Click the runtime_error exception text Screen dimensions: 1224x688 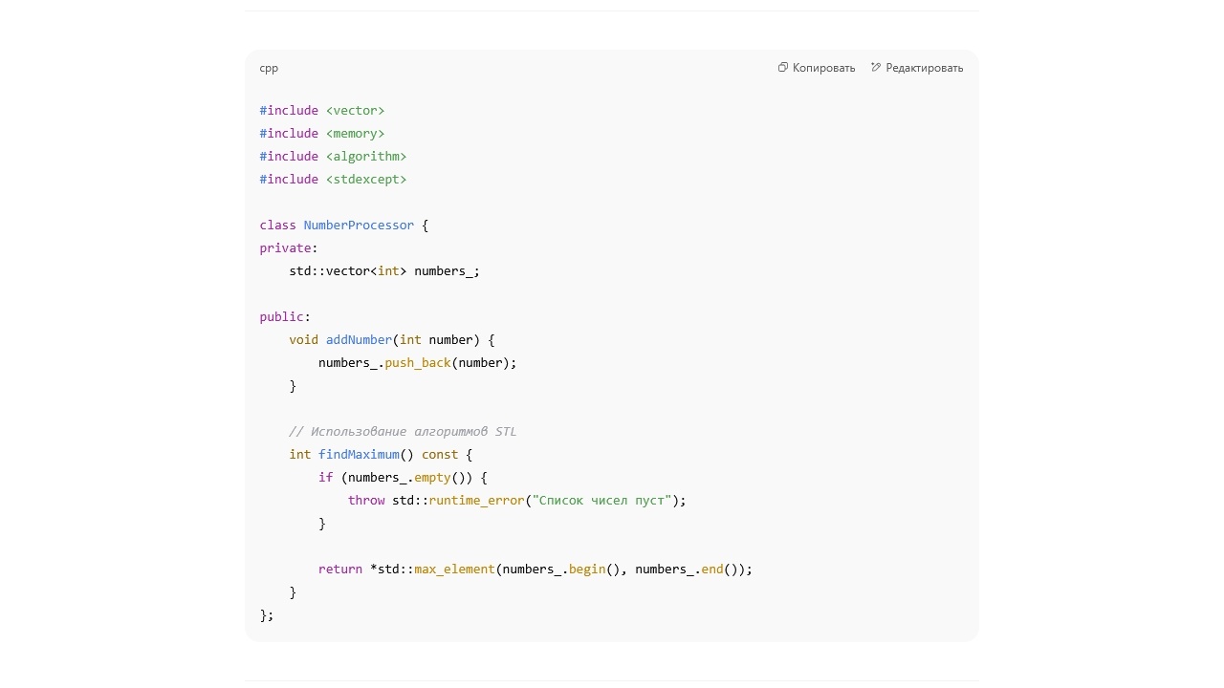476,500
